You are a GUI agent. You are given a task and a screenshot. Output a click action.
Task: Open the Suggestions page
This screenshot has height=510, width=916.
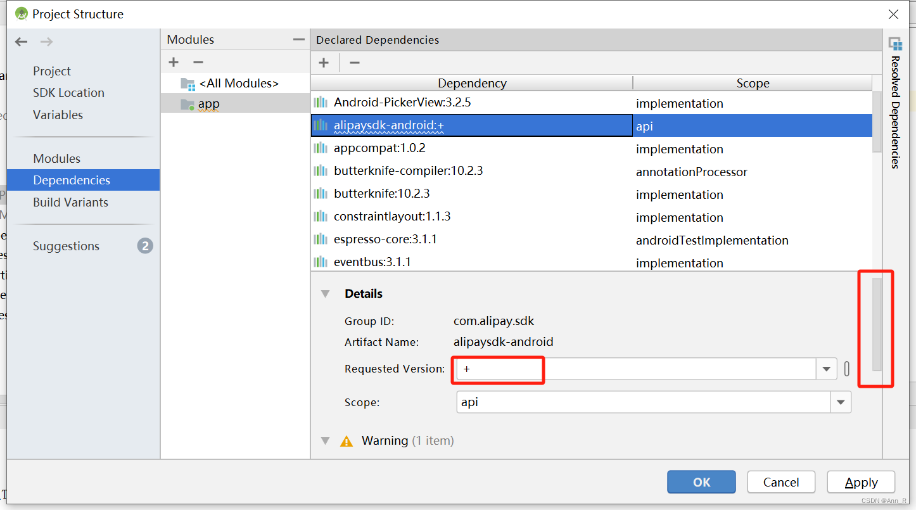(66, 246)
